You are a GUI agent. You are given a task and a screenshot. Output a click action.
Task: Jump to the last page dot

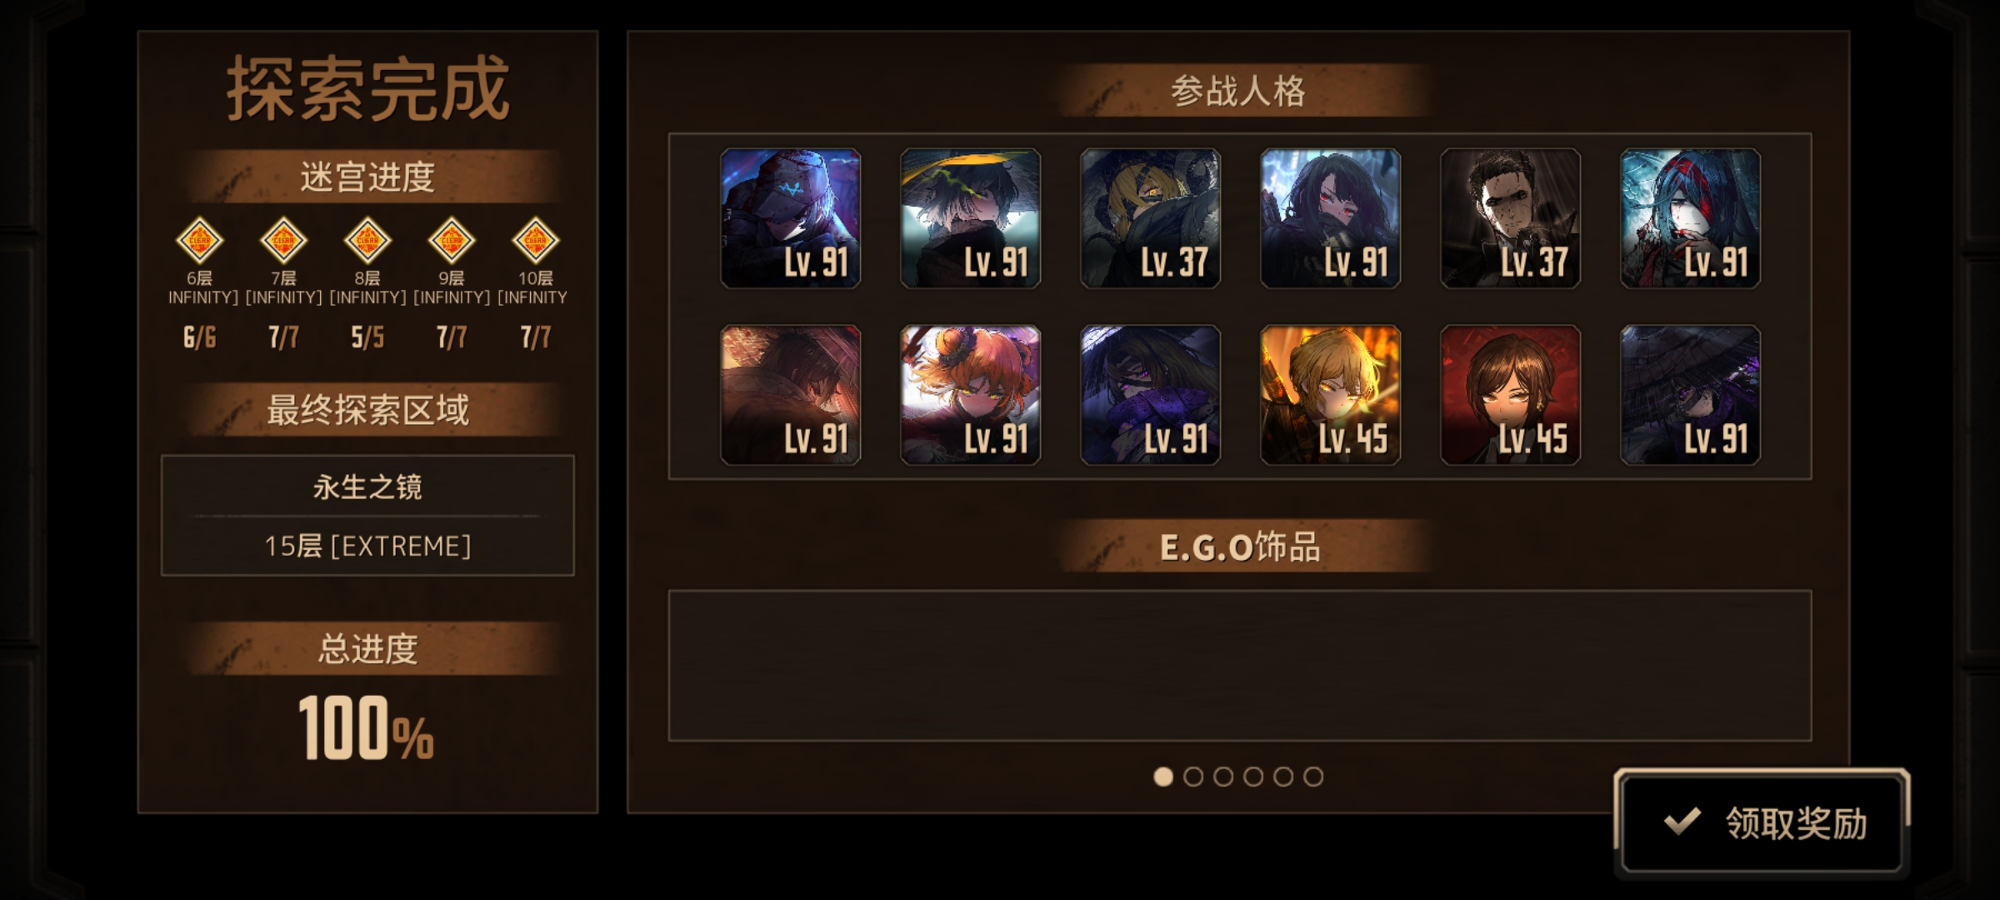(x=1313, y=777)
